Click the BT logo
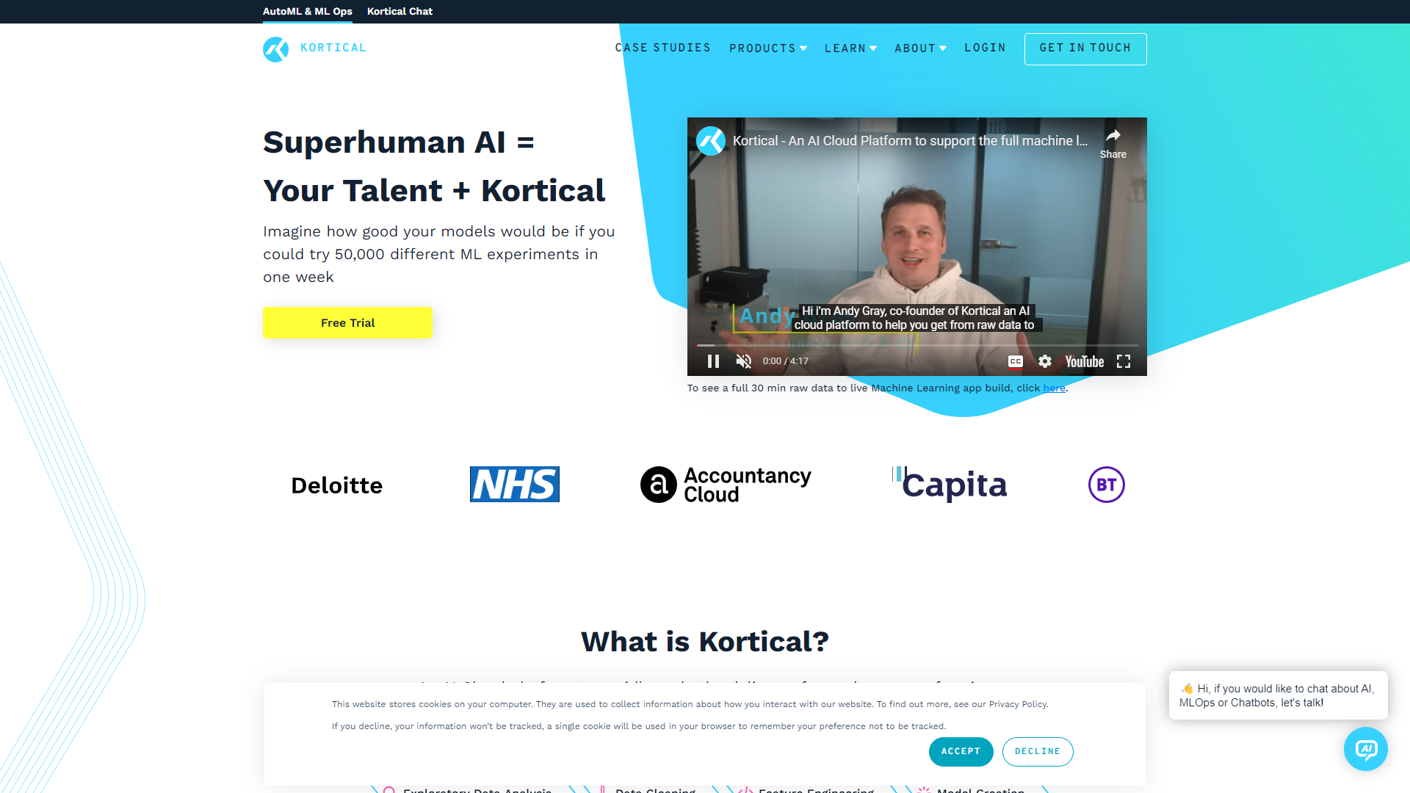1410x793 pixels. click(1106, 485)
